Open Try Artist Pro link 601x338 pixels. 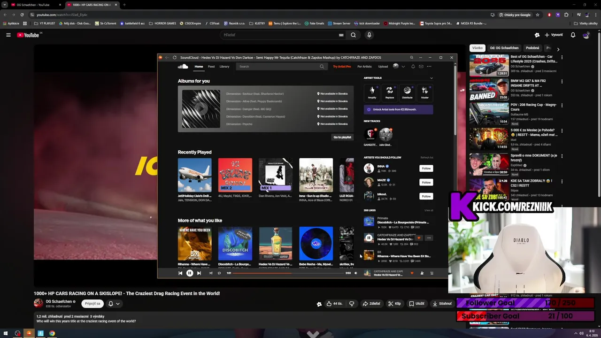point(342,66)
